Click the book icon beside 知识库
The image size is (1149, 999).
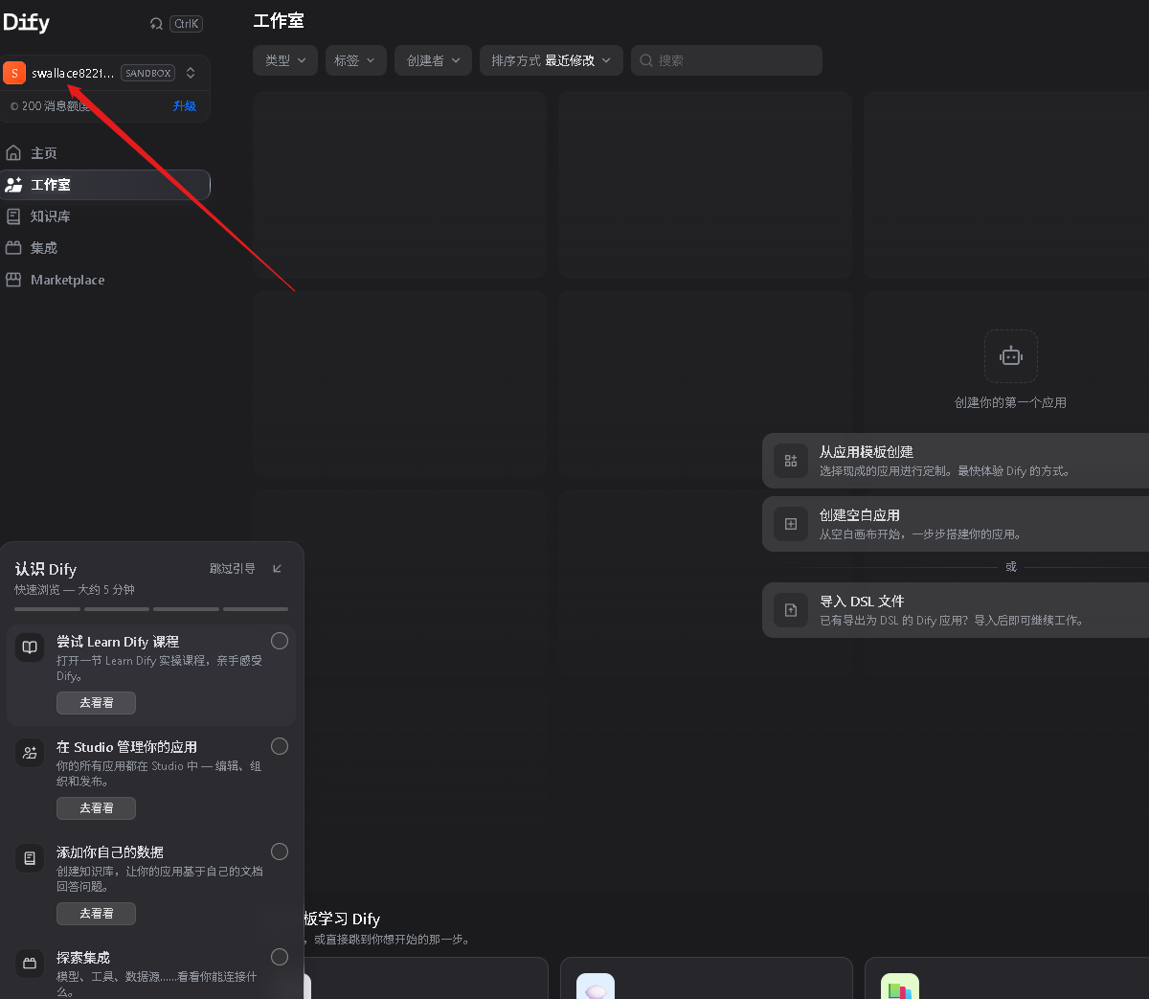click(13, 216)
